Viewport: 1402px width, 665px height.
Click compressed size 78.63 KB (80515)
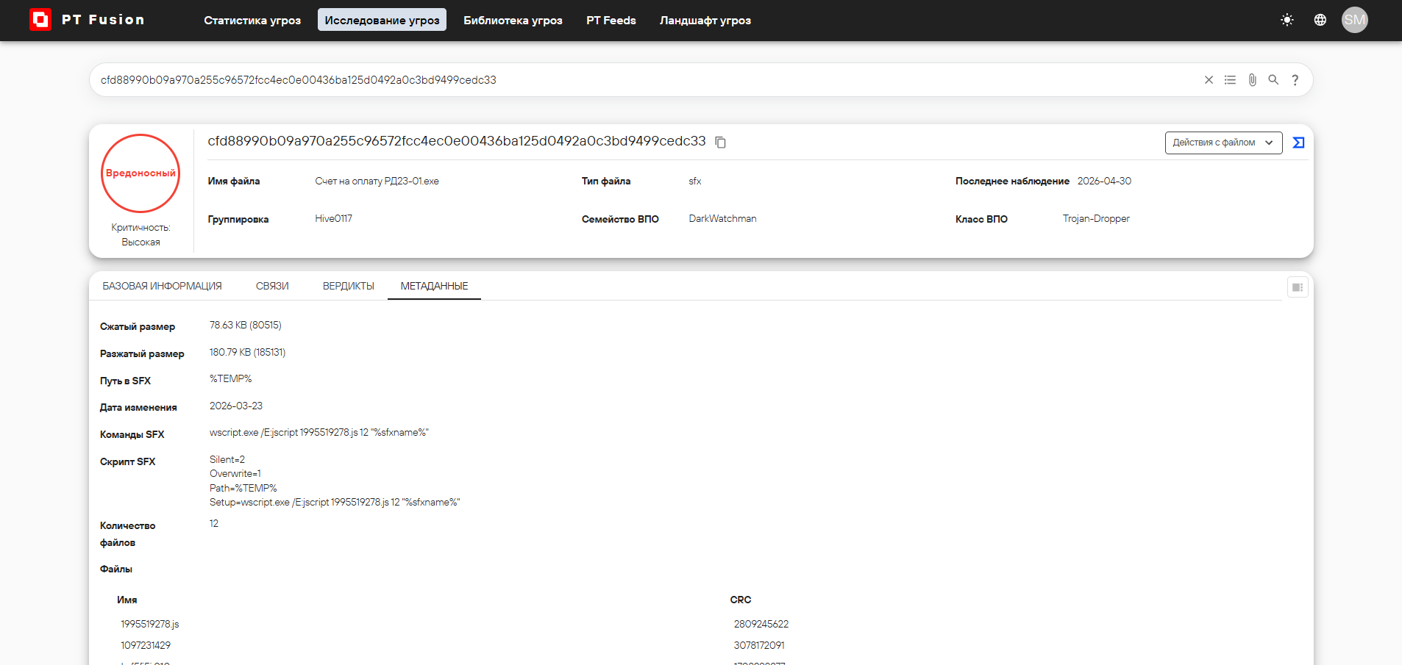coord(246,325)
